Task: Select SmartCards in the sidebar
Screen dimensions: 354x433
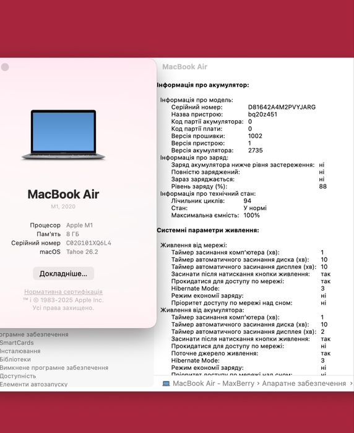Action: point(17,343)
